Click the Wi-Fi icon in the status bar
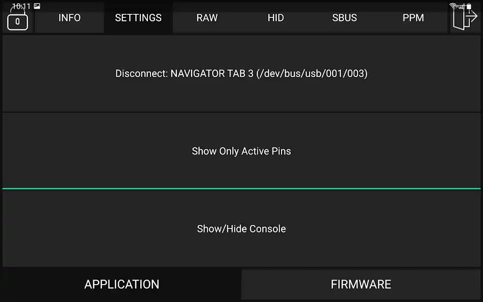This screenshot has width=483, height=302. coord(453,6)
